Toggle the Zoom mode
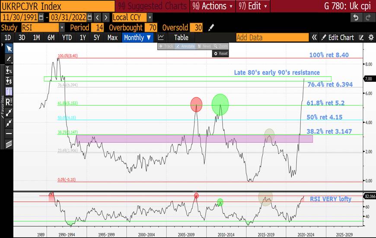The height and width of the screenshot is (238, 376). click(221, 46)
